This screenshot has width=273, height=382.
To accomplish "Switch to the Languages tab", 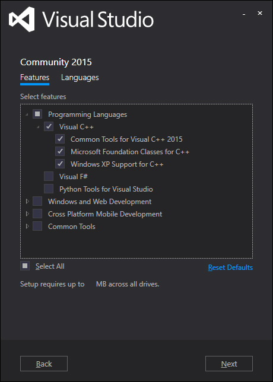I will 80,78.
